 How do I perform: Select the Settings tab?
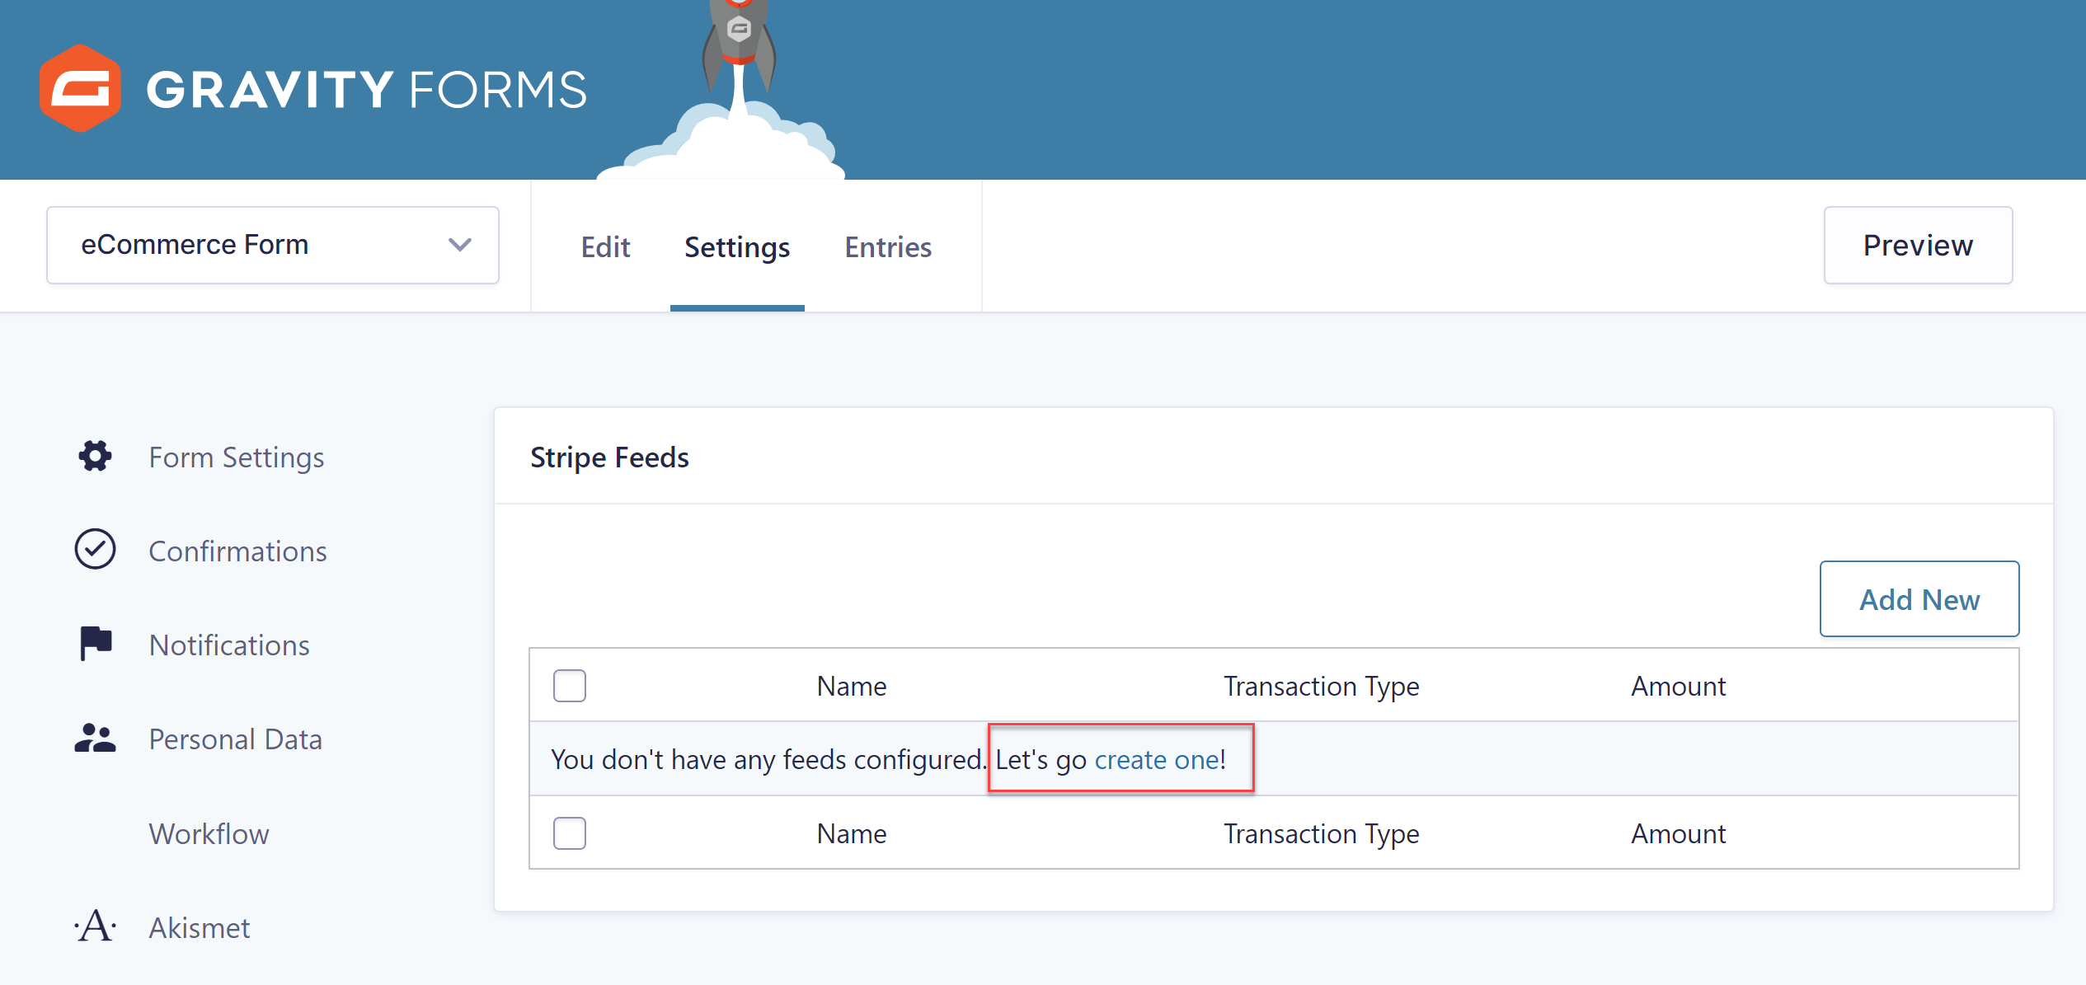737,246
